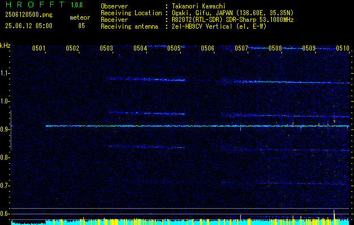Click the gray vertical range bar beside 0.9
This screenshot has height=225, width=354.
click(11, 130)
